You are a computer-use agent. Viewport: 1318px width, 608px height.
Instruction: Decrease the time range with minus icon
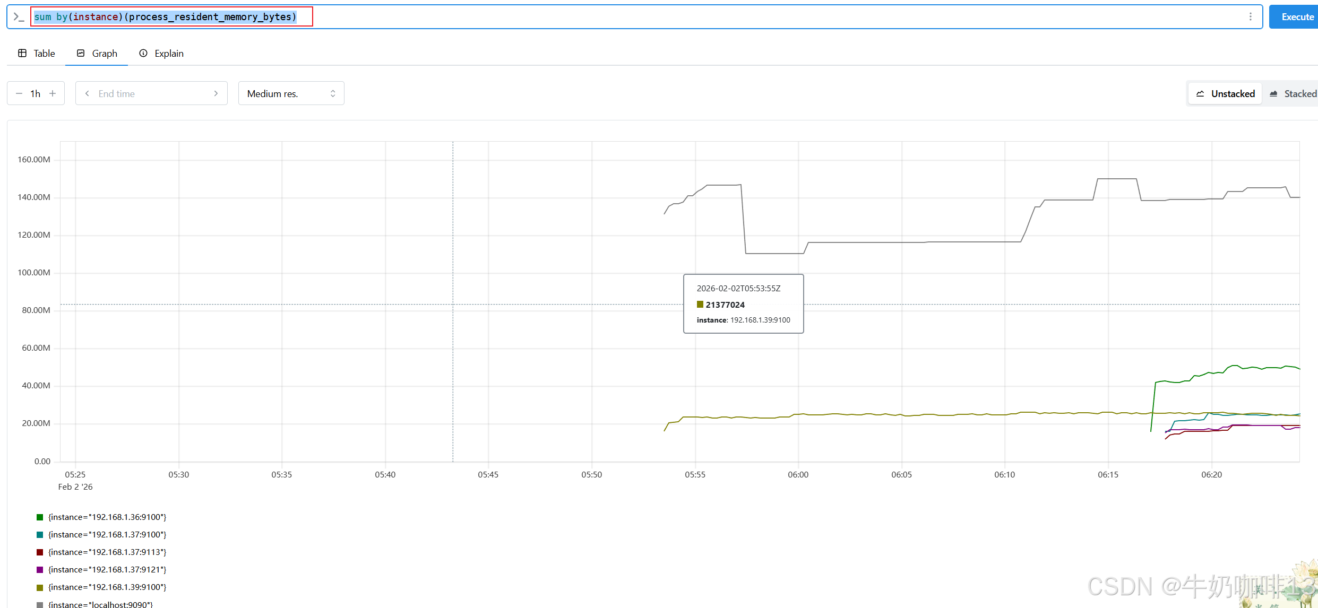tap(19, 93)
